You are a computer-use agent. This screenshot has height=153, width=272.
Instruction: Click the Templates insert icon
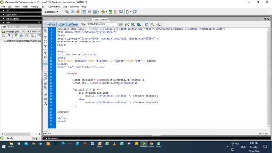127,12
